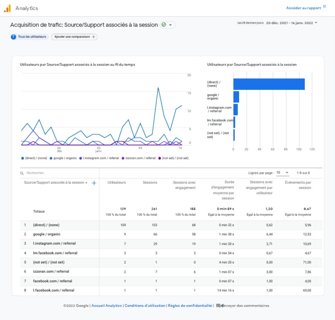Open Conditions d'utilisation footer link
335x320 pixels.
click(x=145, y=306)
